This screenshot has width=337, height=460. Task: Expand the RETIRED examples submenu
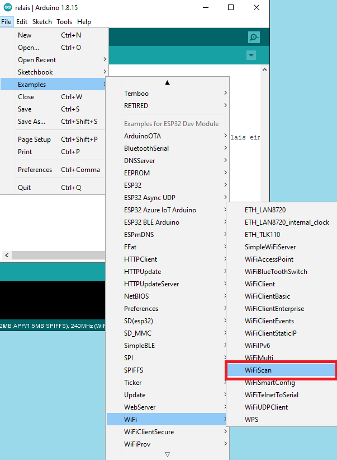pyautogui.click(x=167, y=105)
